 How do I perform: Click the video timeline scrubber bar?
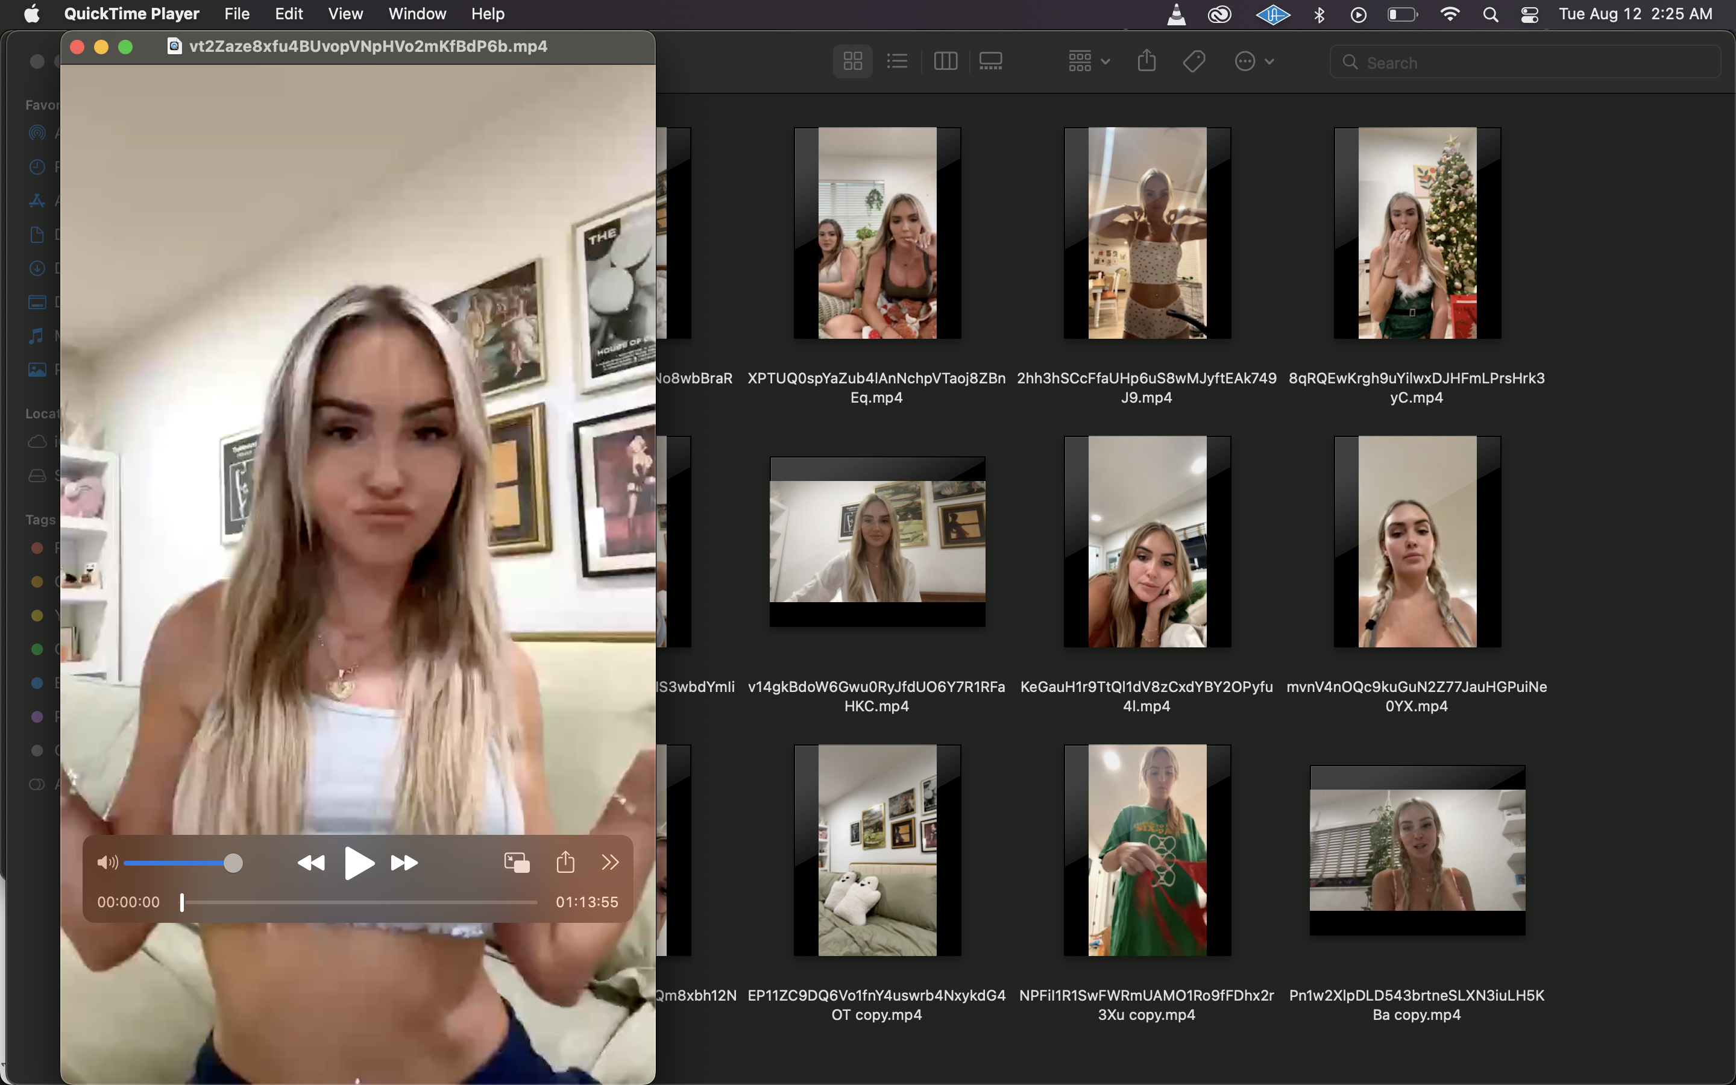359,902
